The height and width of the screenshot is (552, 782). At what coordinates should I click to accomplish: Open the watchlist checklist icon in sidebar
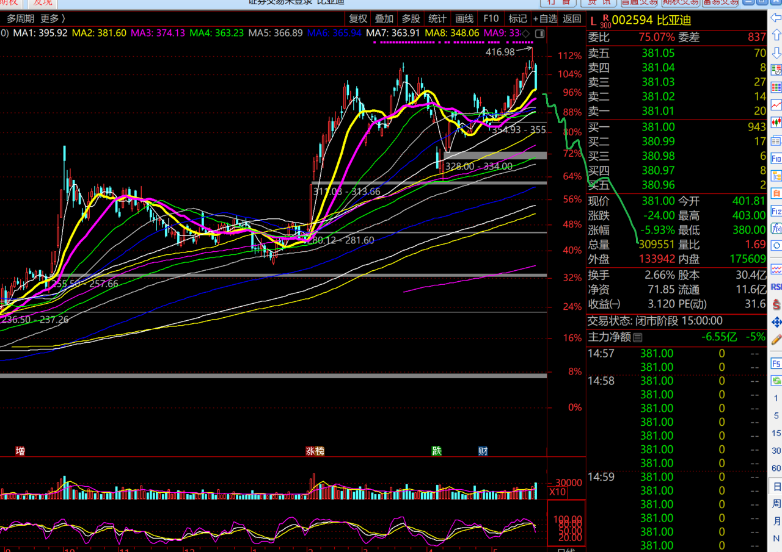click(776, 70)
